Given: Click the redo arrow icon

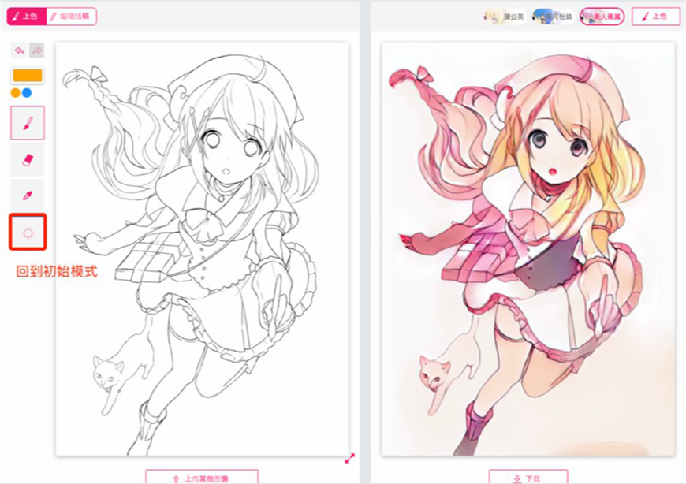Looking at the screenshot, I should [x=36, y=50].
